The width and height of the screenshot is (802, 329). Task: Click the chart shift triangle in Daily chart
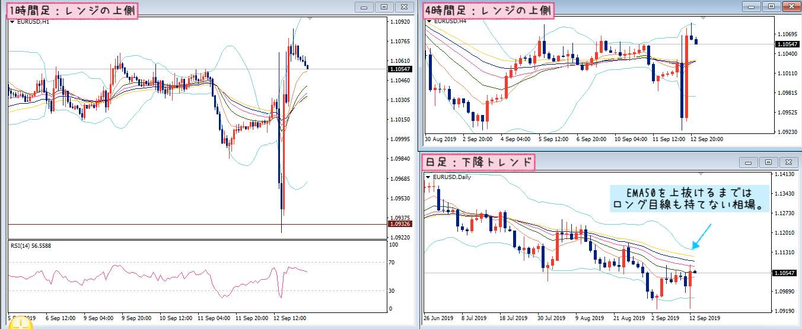point(701,174)
